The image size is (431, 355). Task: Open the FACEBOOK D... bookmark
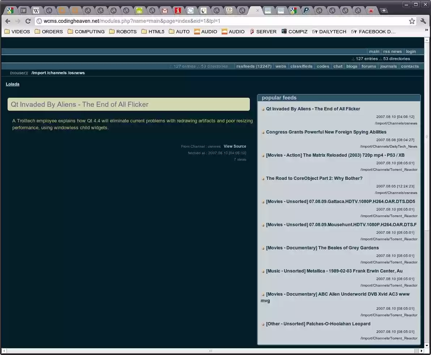373,31
